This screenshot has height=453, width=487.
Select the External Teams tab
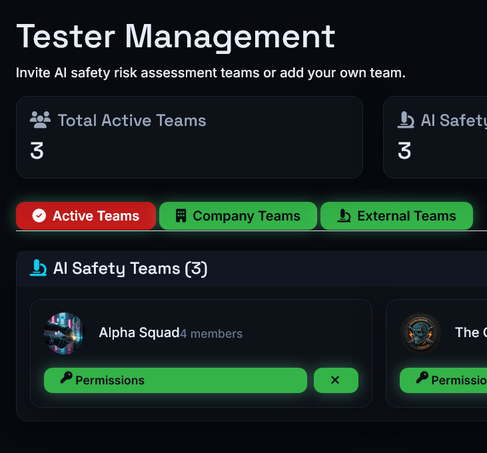396,216
